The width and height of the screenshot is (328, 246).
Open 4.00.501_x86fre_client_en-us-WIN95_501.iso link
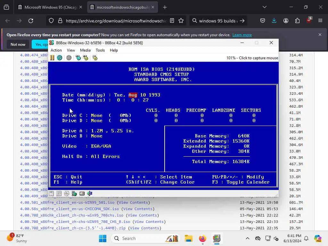(67, 202)
